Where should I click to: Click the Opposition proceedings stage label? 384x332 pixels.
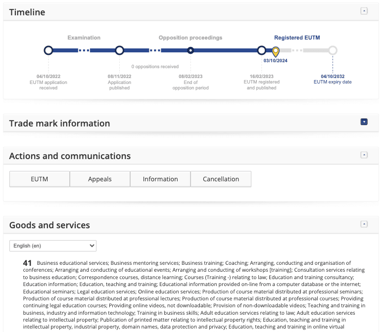[x=191, y=38]
